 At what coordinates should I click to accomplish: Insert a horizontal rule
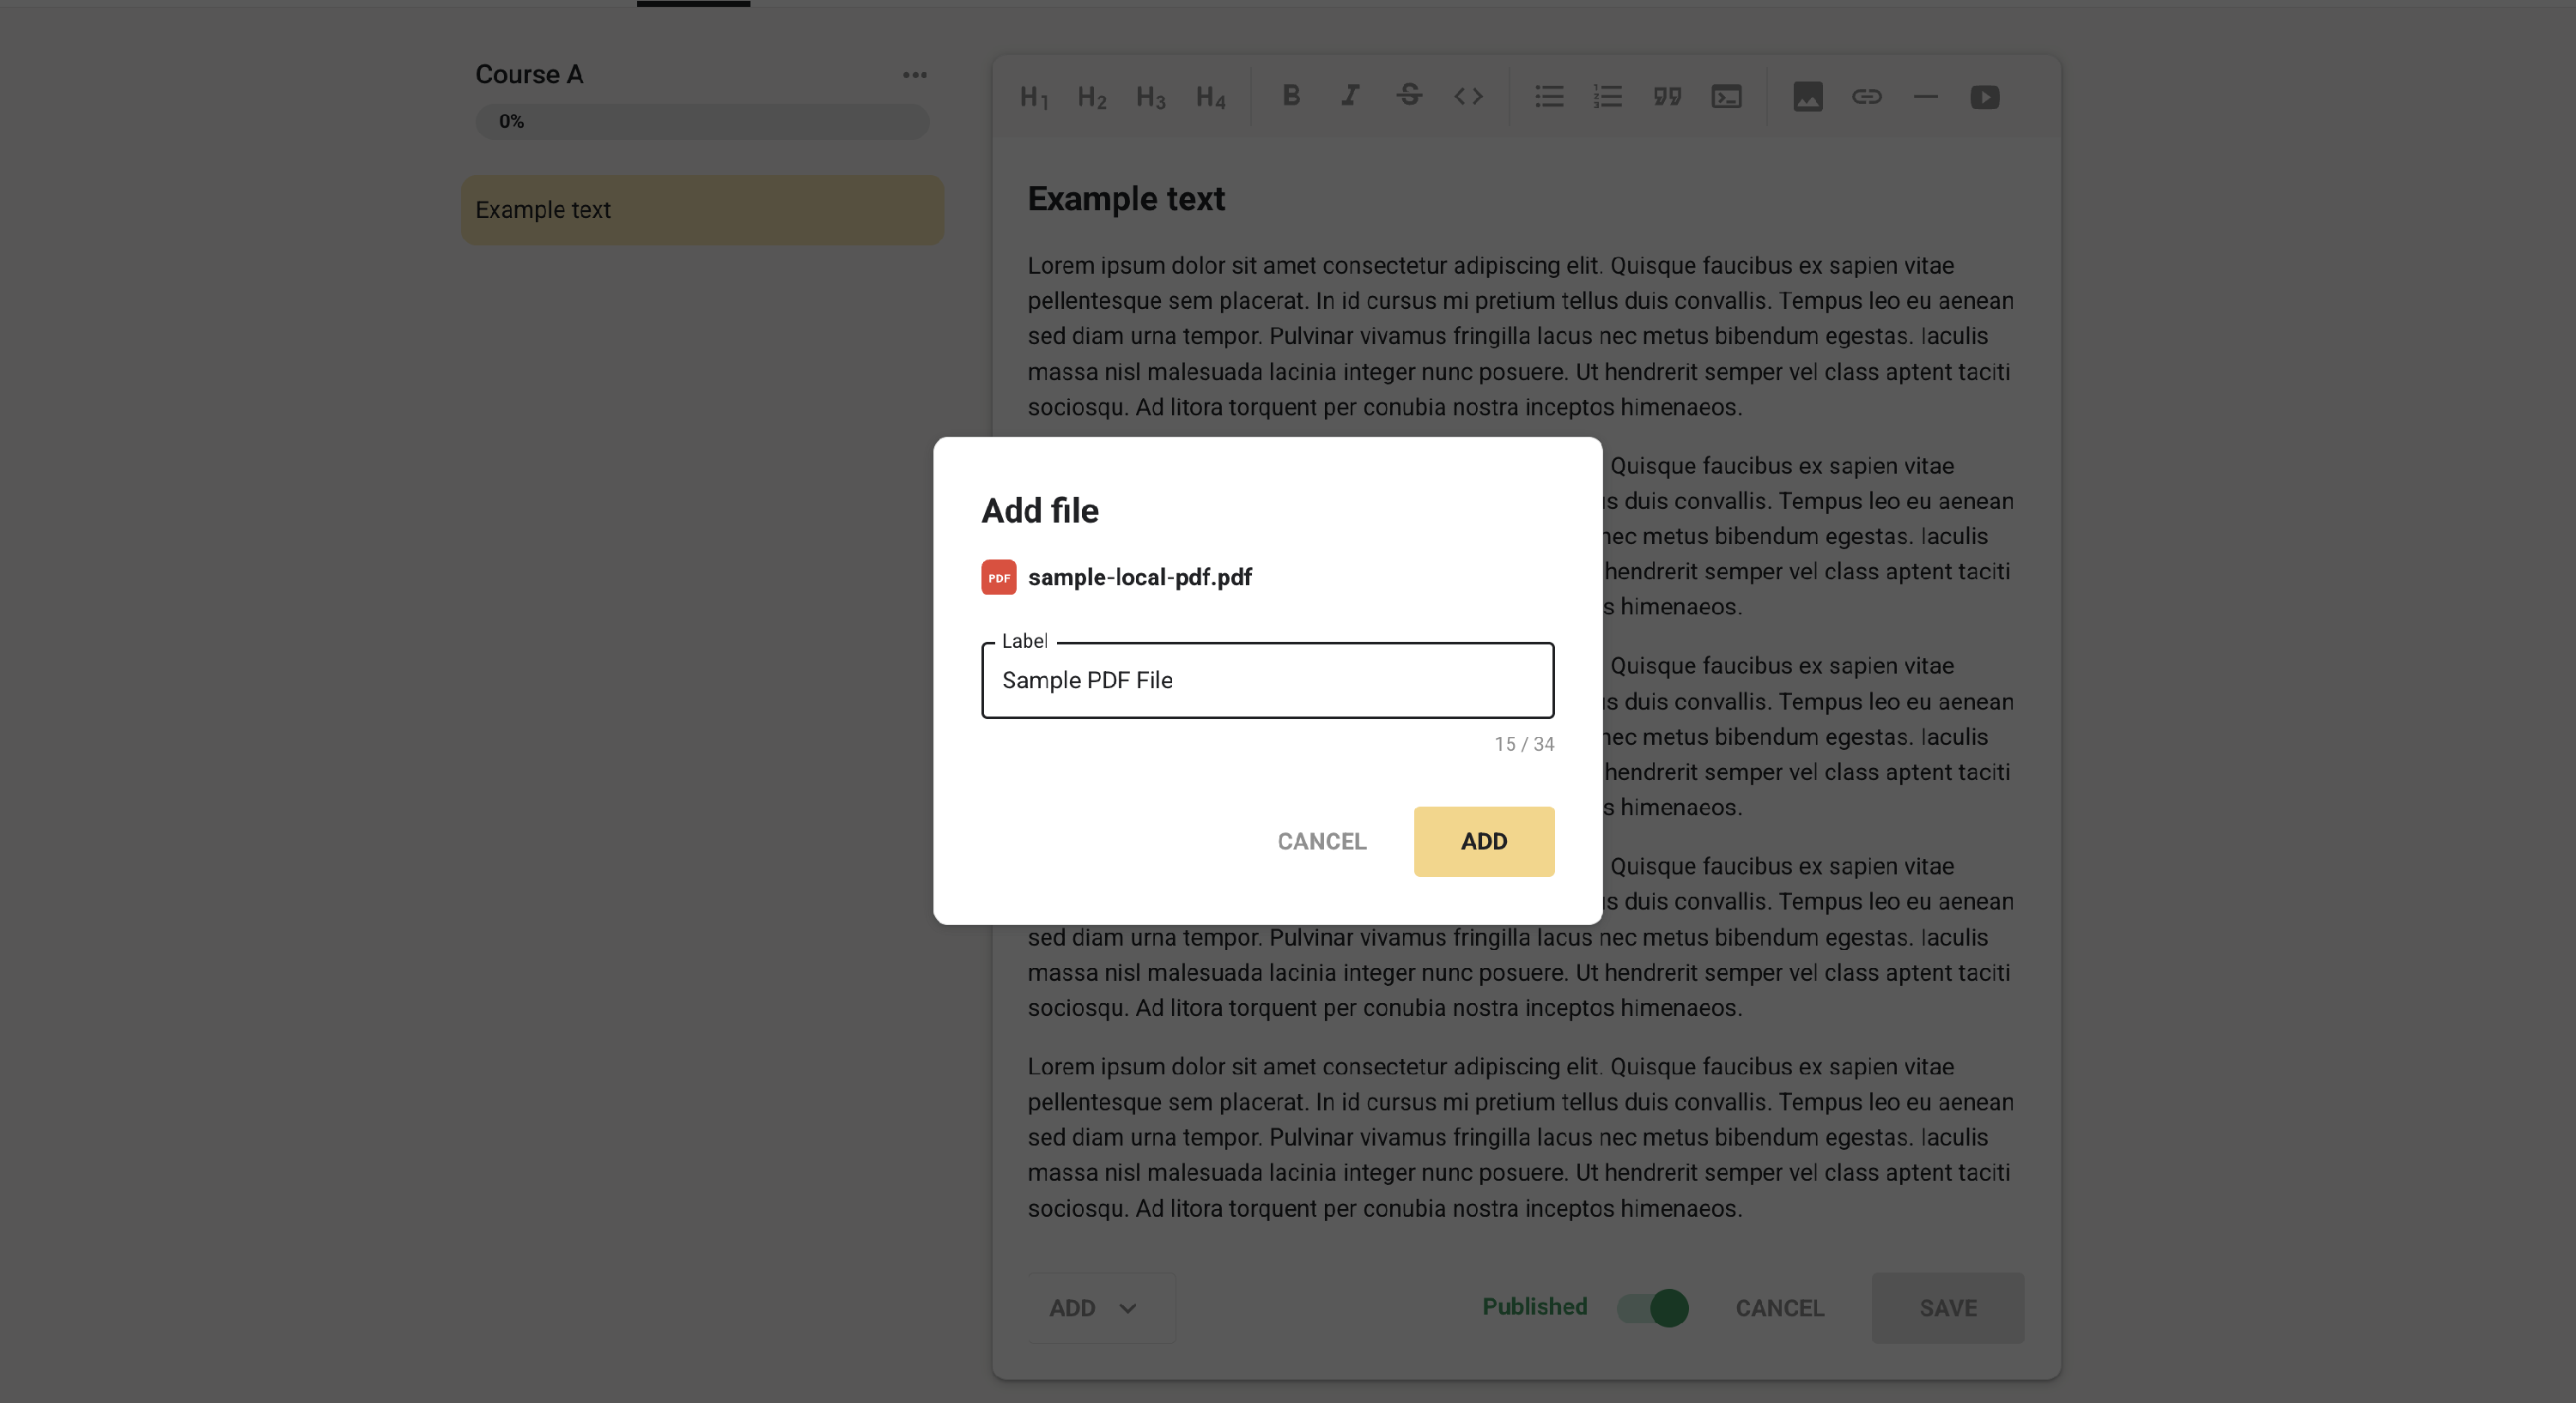[x=1925, y=96]
